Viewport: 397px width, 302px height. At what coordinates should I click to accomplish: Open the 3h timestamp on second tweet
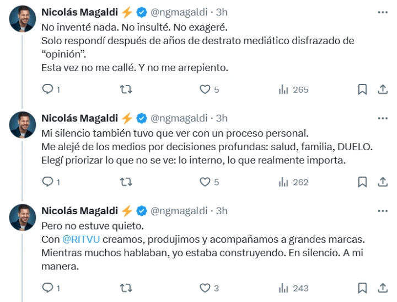pos(222,118)
